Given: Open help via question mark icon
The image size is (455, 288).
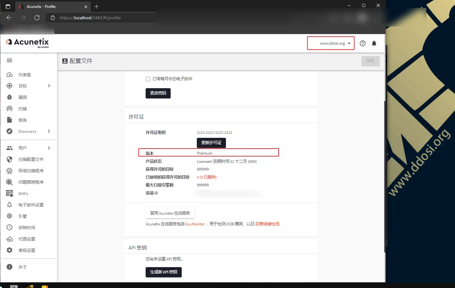Looking at the screenshot, I should coord(363,43).
